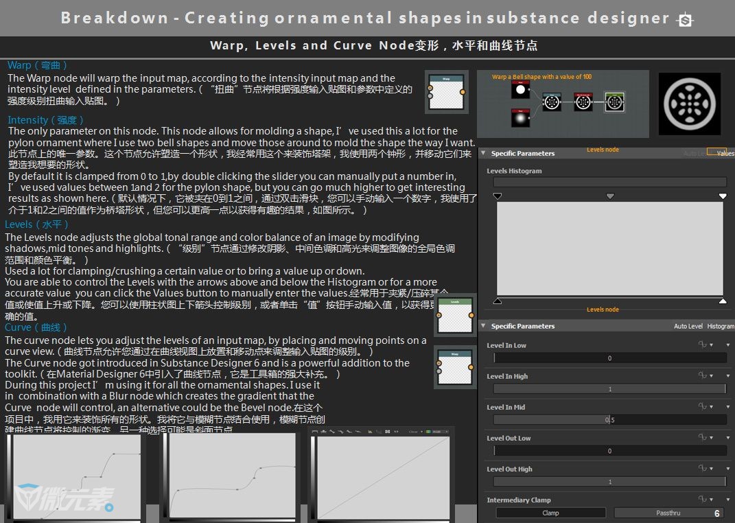Click the 'Levels（水平）' heading
735x523 pixels.
(x=36, y=224)
